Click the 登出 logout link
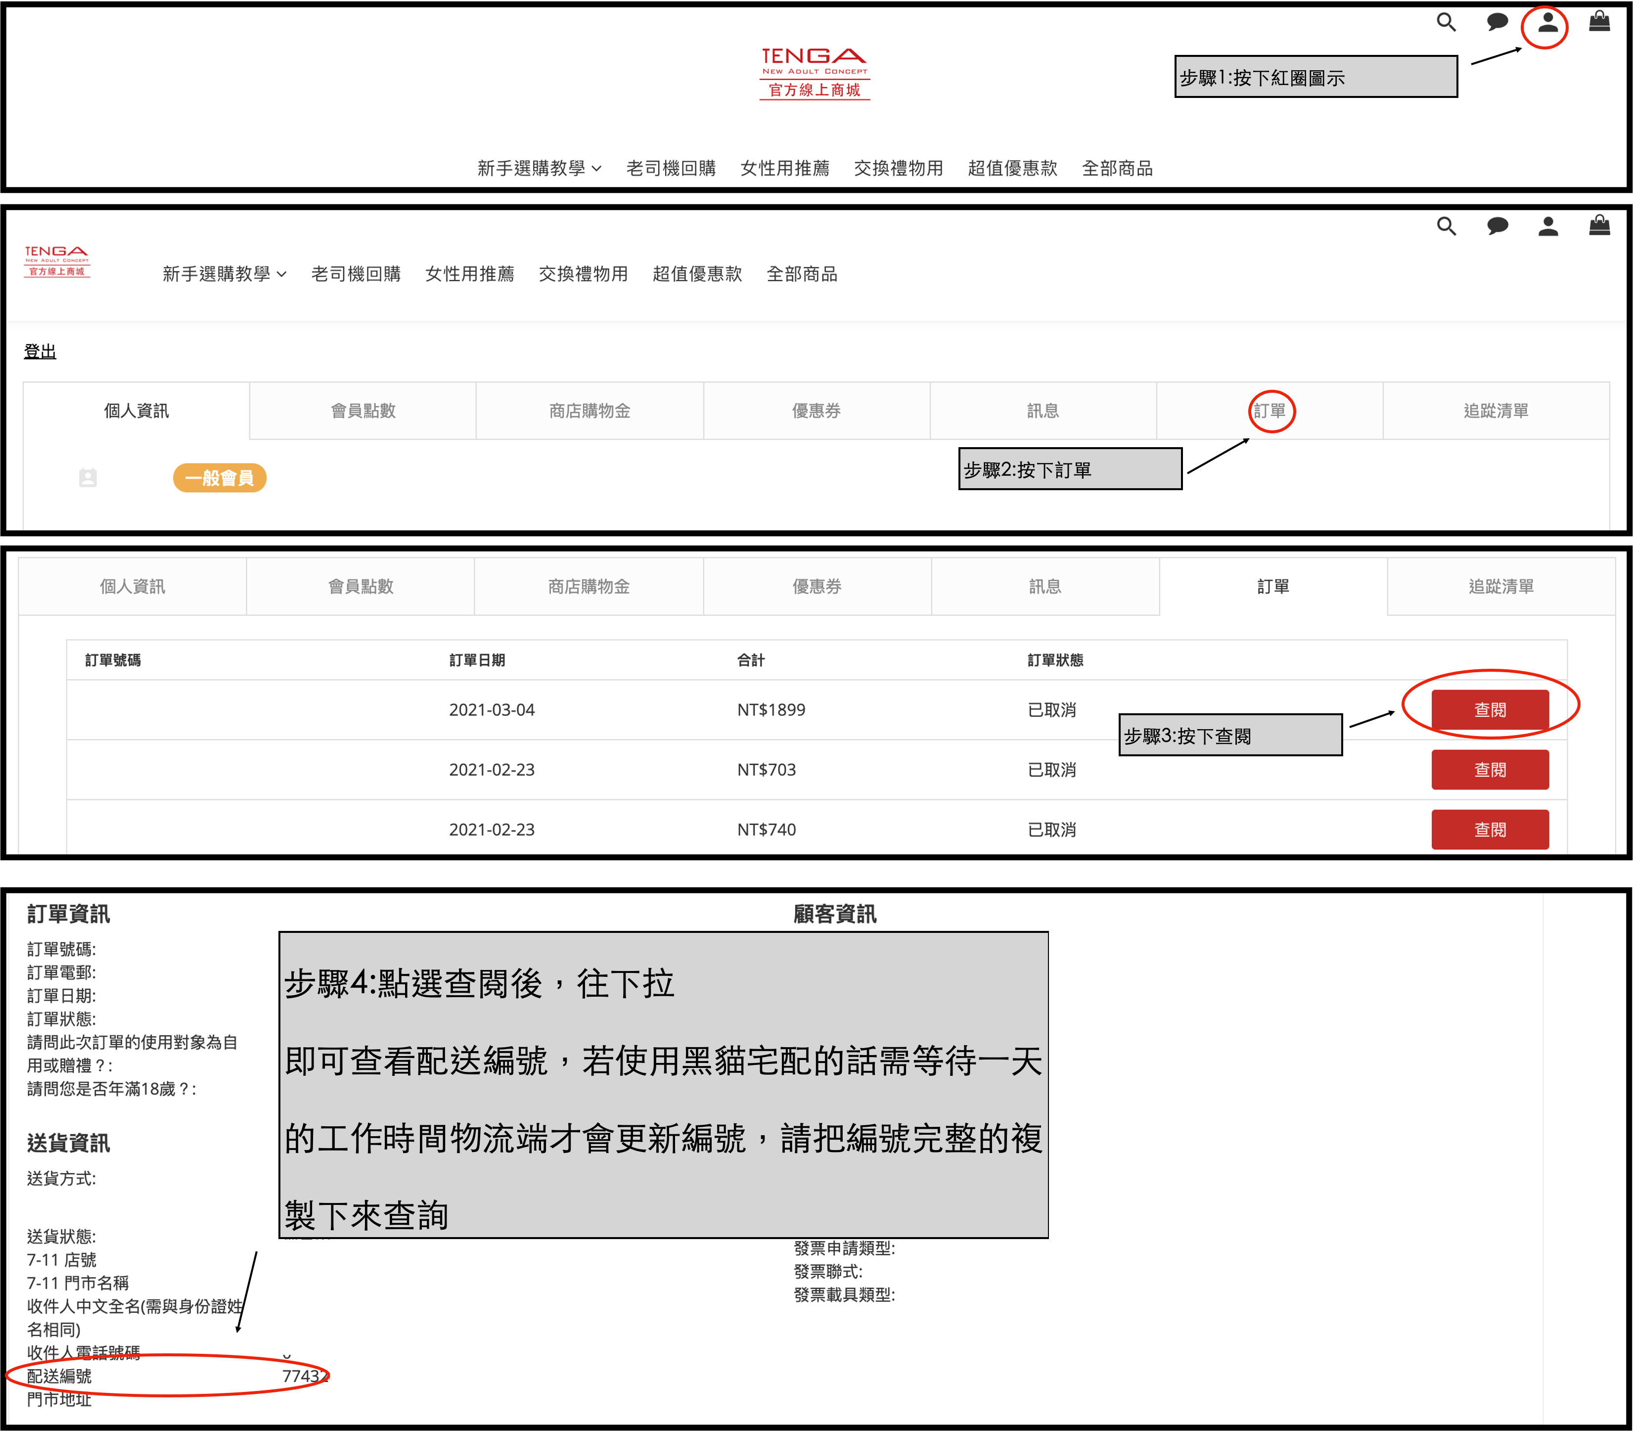This screenshot has height=1431, width=1633. [40, 351]
